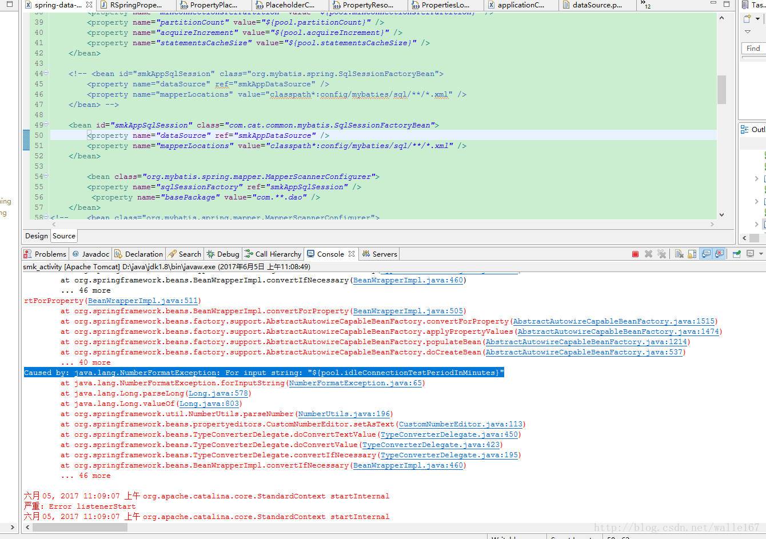Open the Outline view tab

(x=753, y=130)
